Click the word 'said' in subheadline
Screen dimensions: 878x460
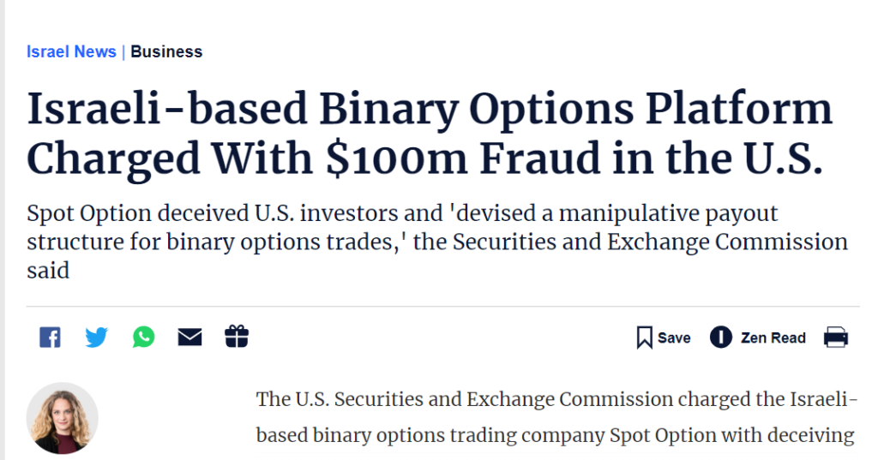click(48, 271)
